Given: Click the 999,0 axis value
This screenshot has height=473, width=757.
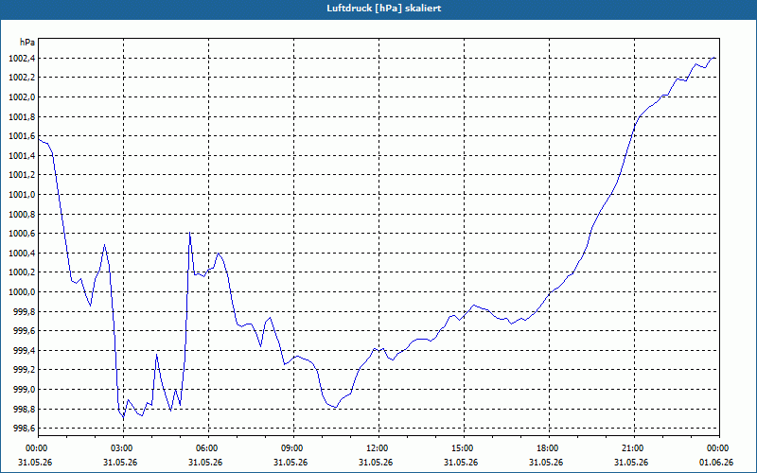Looking at the screenshot, I should point(24,390).
